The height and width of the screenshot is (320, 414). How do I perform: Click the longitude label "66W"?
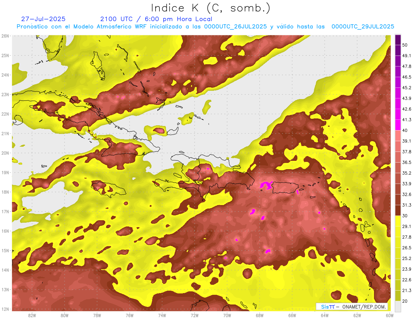pos(292,316)
